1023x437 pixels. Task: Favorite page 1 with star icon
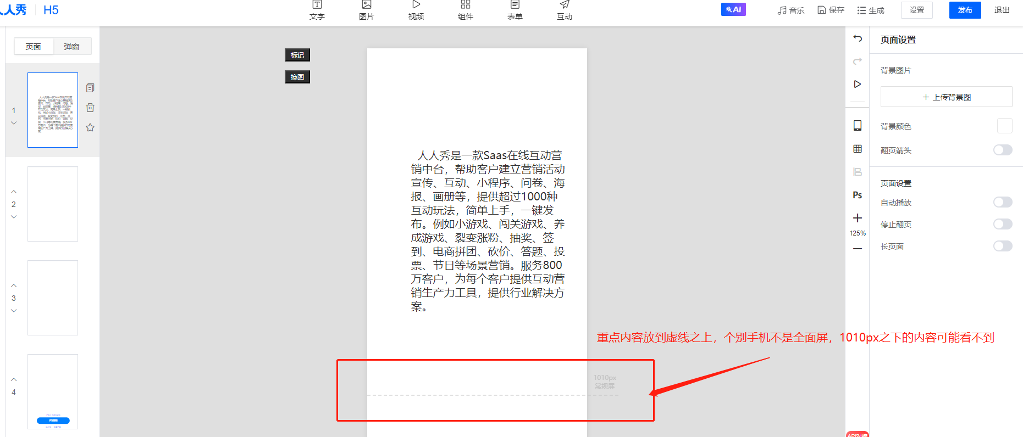point(90,127)
